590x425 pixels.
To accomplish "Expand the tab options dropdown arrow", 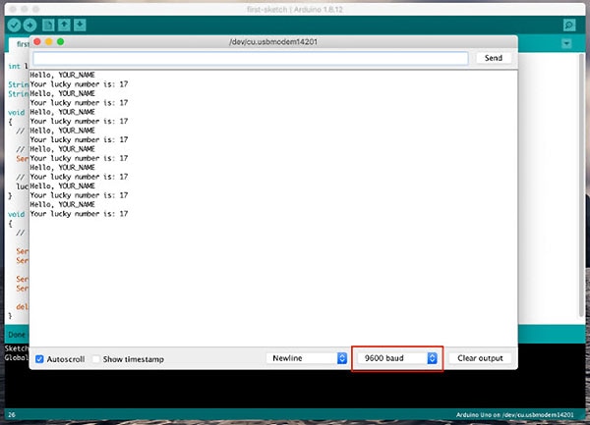I will (x=566, y=44).
